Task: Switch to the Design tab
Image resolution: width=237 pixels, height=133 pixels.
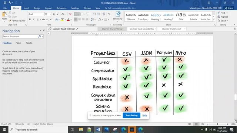Action: 37,8
